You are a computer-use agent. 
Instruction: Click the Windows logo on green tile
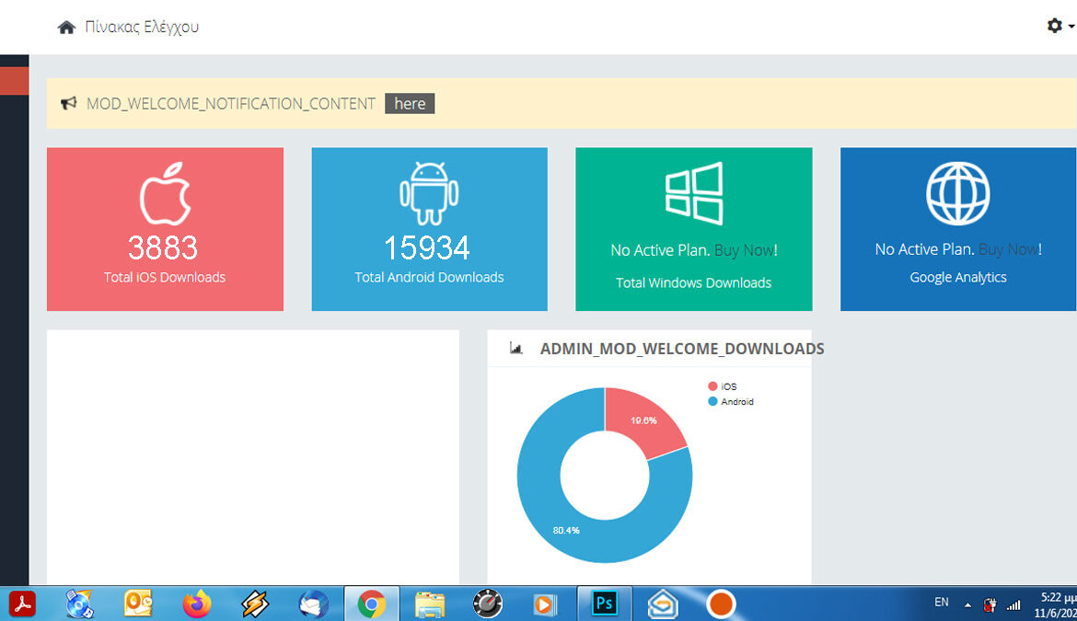tap(694, 193)
